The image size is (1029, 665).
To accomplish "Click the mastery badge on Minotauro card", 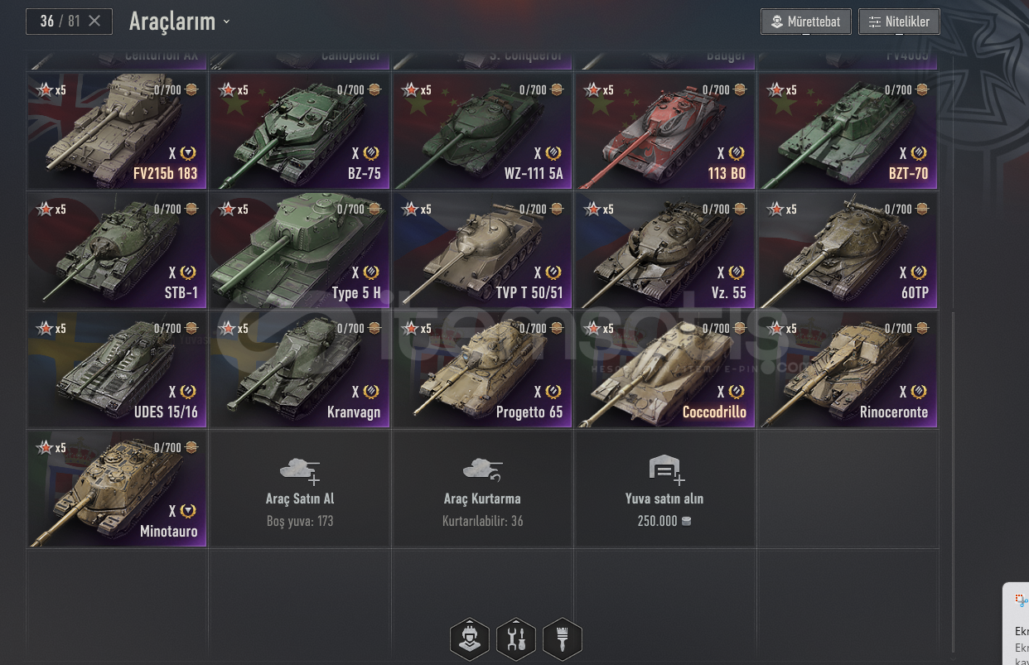I will click(x=188, y=511).
